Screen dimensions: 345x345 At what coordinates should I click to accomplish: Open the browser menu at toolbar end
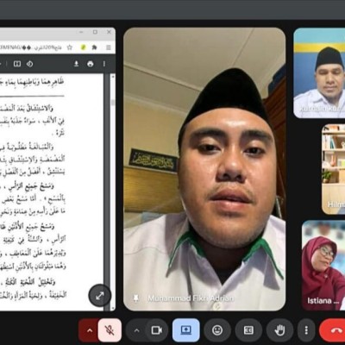(x=109, y=47)
